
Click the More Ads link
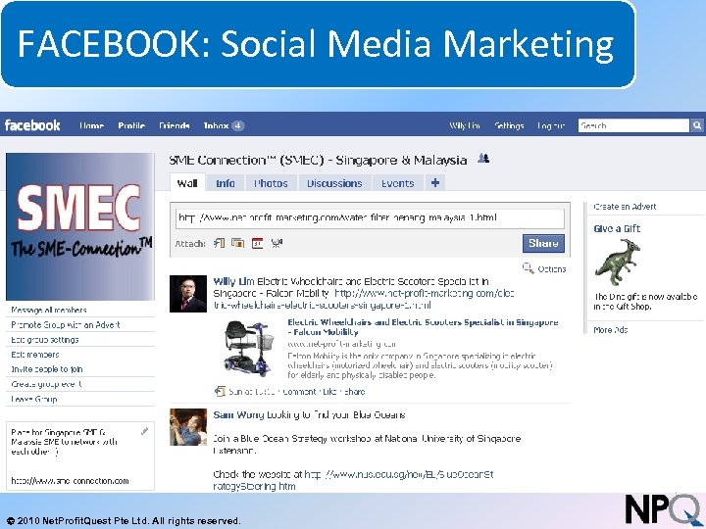(610, 330)
